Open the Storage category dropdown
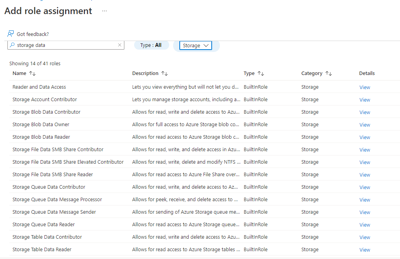 (196, 46)
